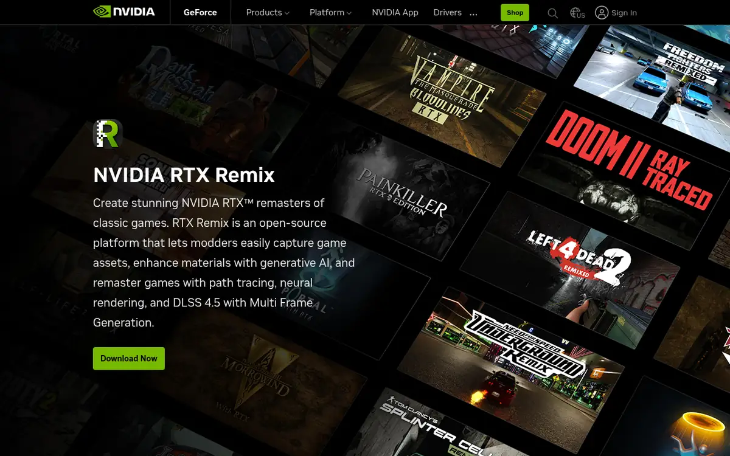
Task: Change region via the globe US icon
Action: (577, 13)
